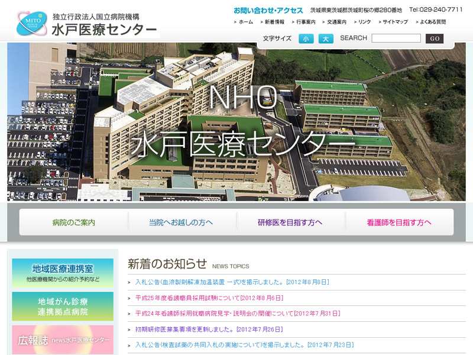This screenshot has width=473, height=355.
Task: Open the 地域医療連携室 banner
Action: click(x=63, y=273)
